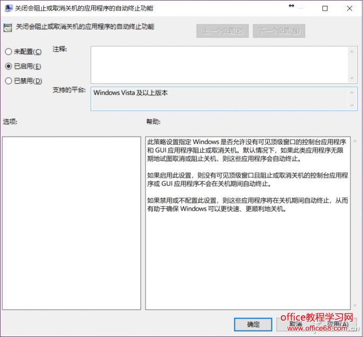Maximize the dialog window
The image size is (363, 337).
(x=325, y=8)
